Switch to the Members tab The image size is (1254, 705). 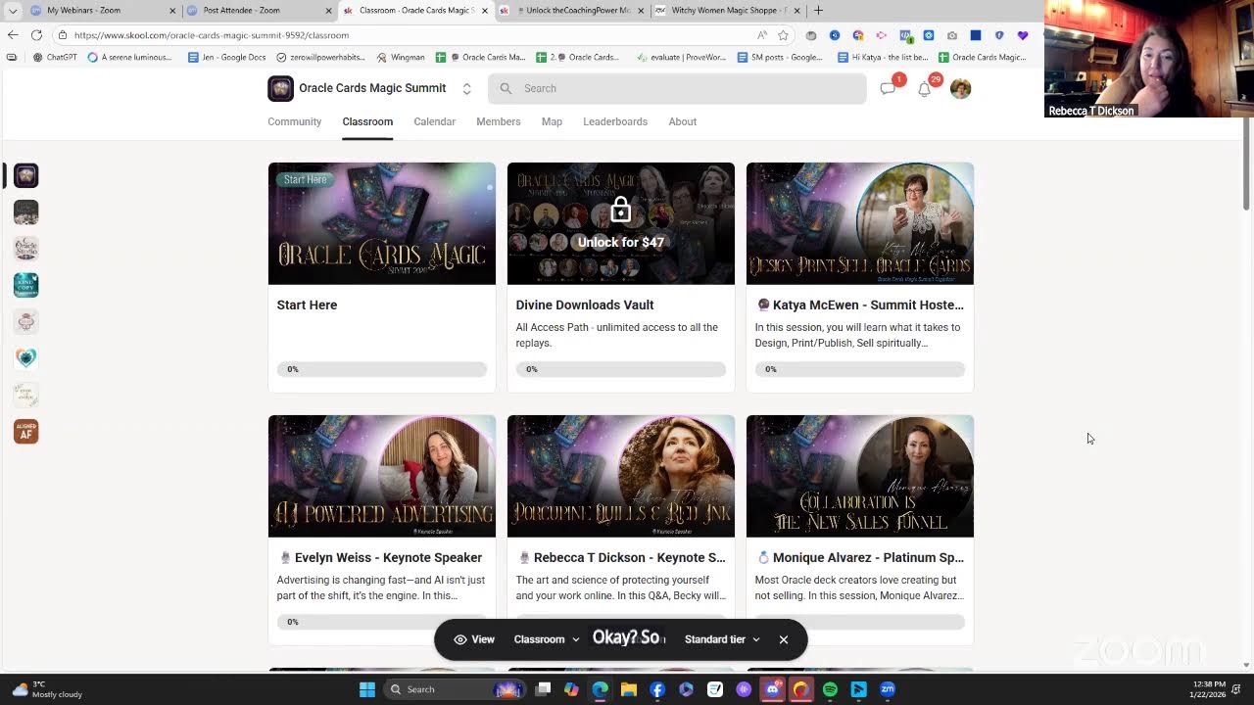point(498,121)
